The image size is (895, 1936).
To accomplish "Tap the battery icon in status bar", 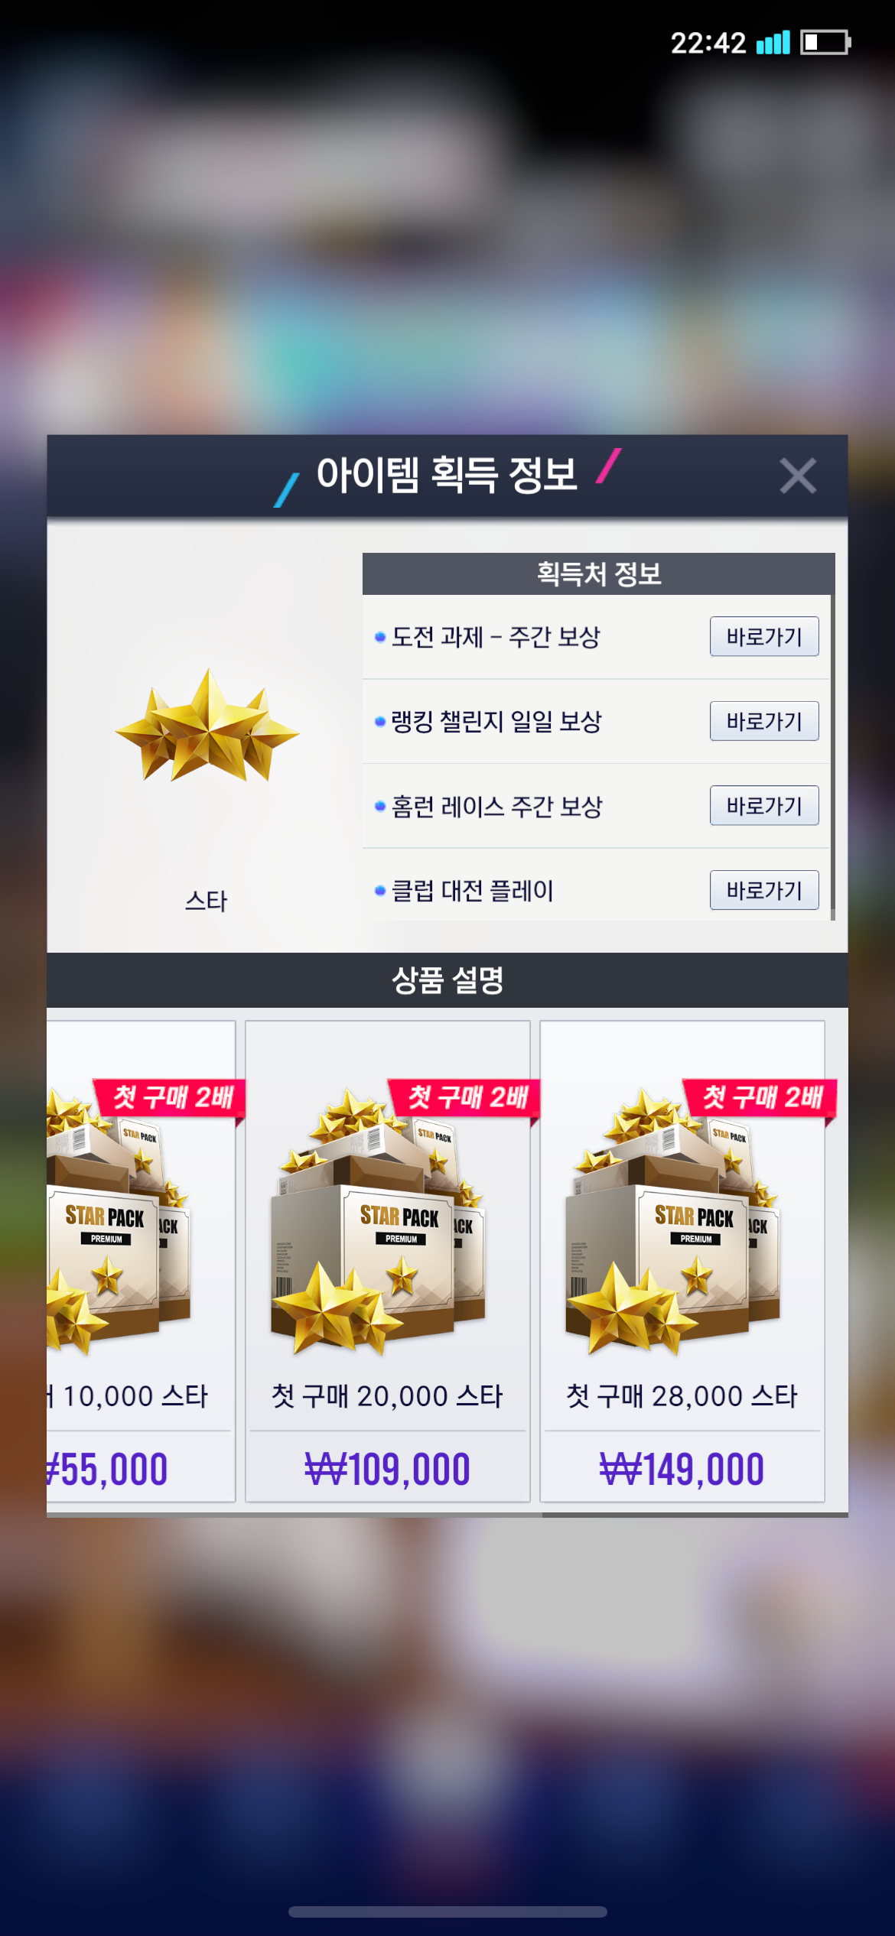I will (825, 42).
